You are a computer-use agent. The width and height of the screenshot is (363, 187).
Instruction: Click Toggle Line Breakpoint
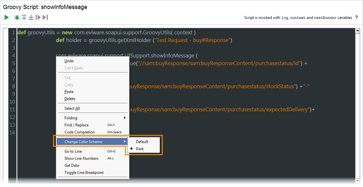[84, 172]
